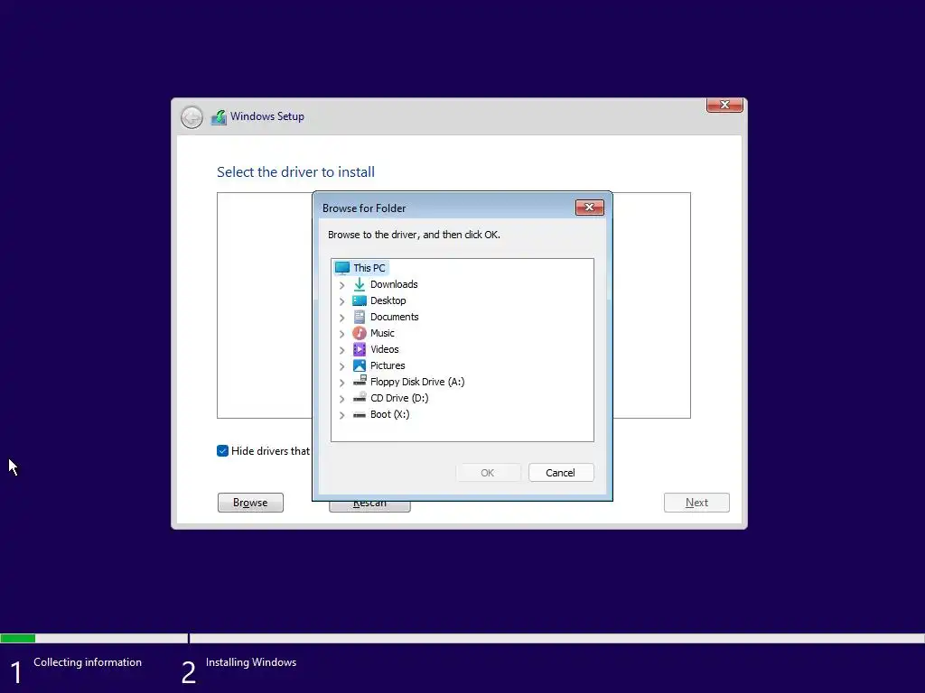The width and height of the screenshot is (925, 693).
Task: Click the Boot drive icon
Action: (x=360, y=415)
